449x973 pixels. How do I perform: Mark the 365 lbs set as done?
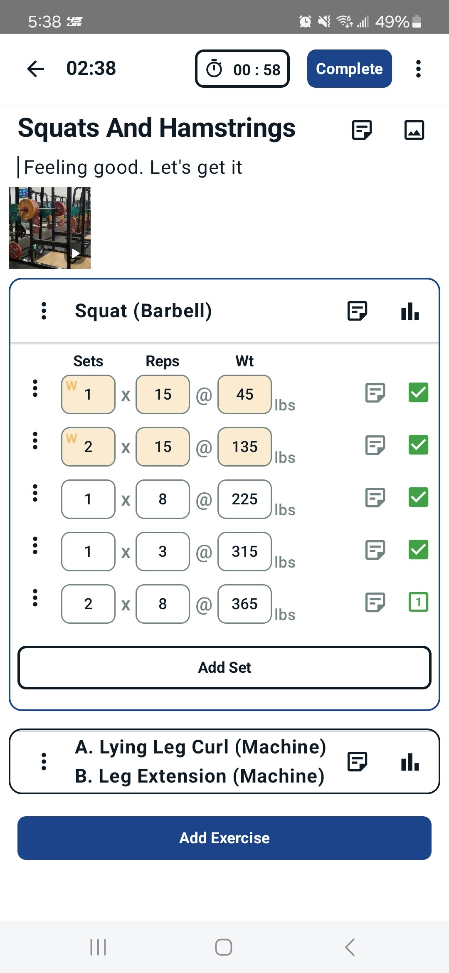[x=418, y=602]
